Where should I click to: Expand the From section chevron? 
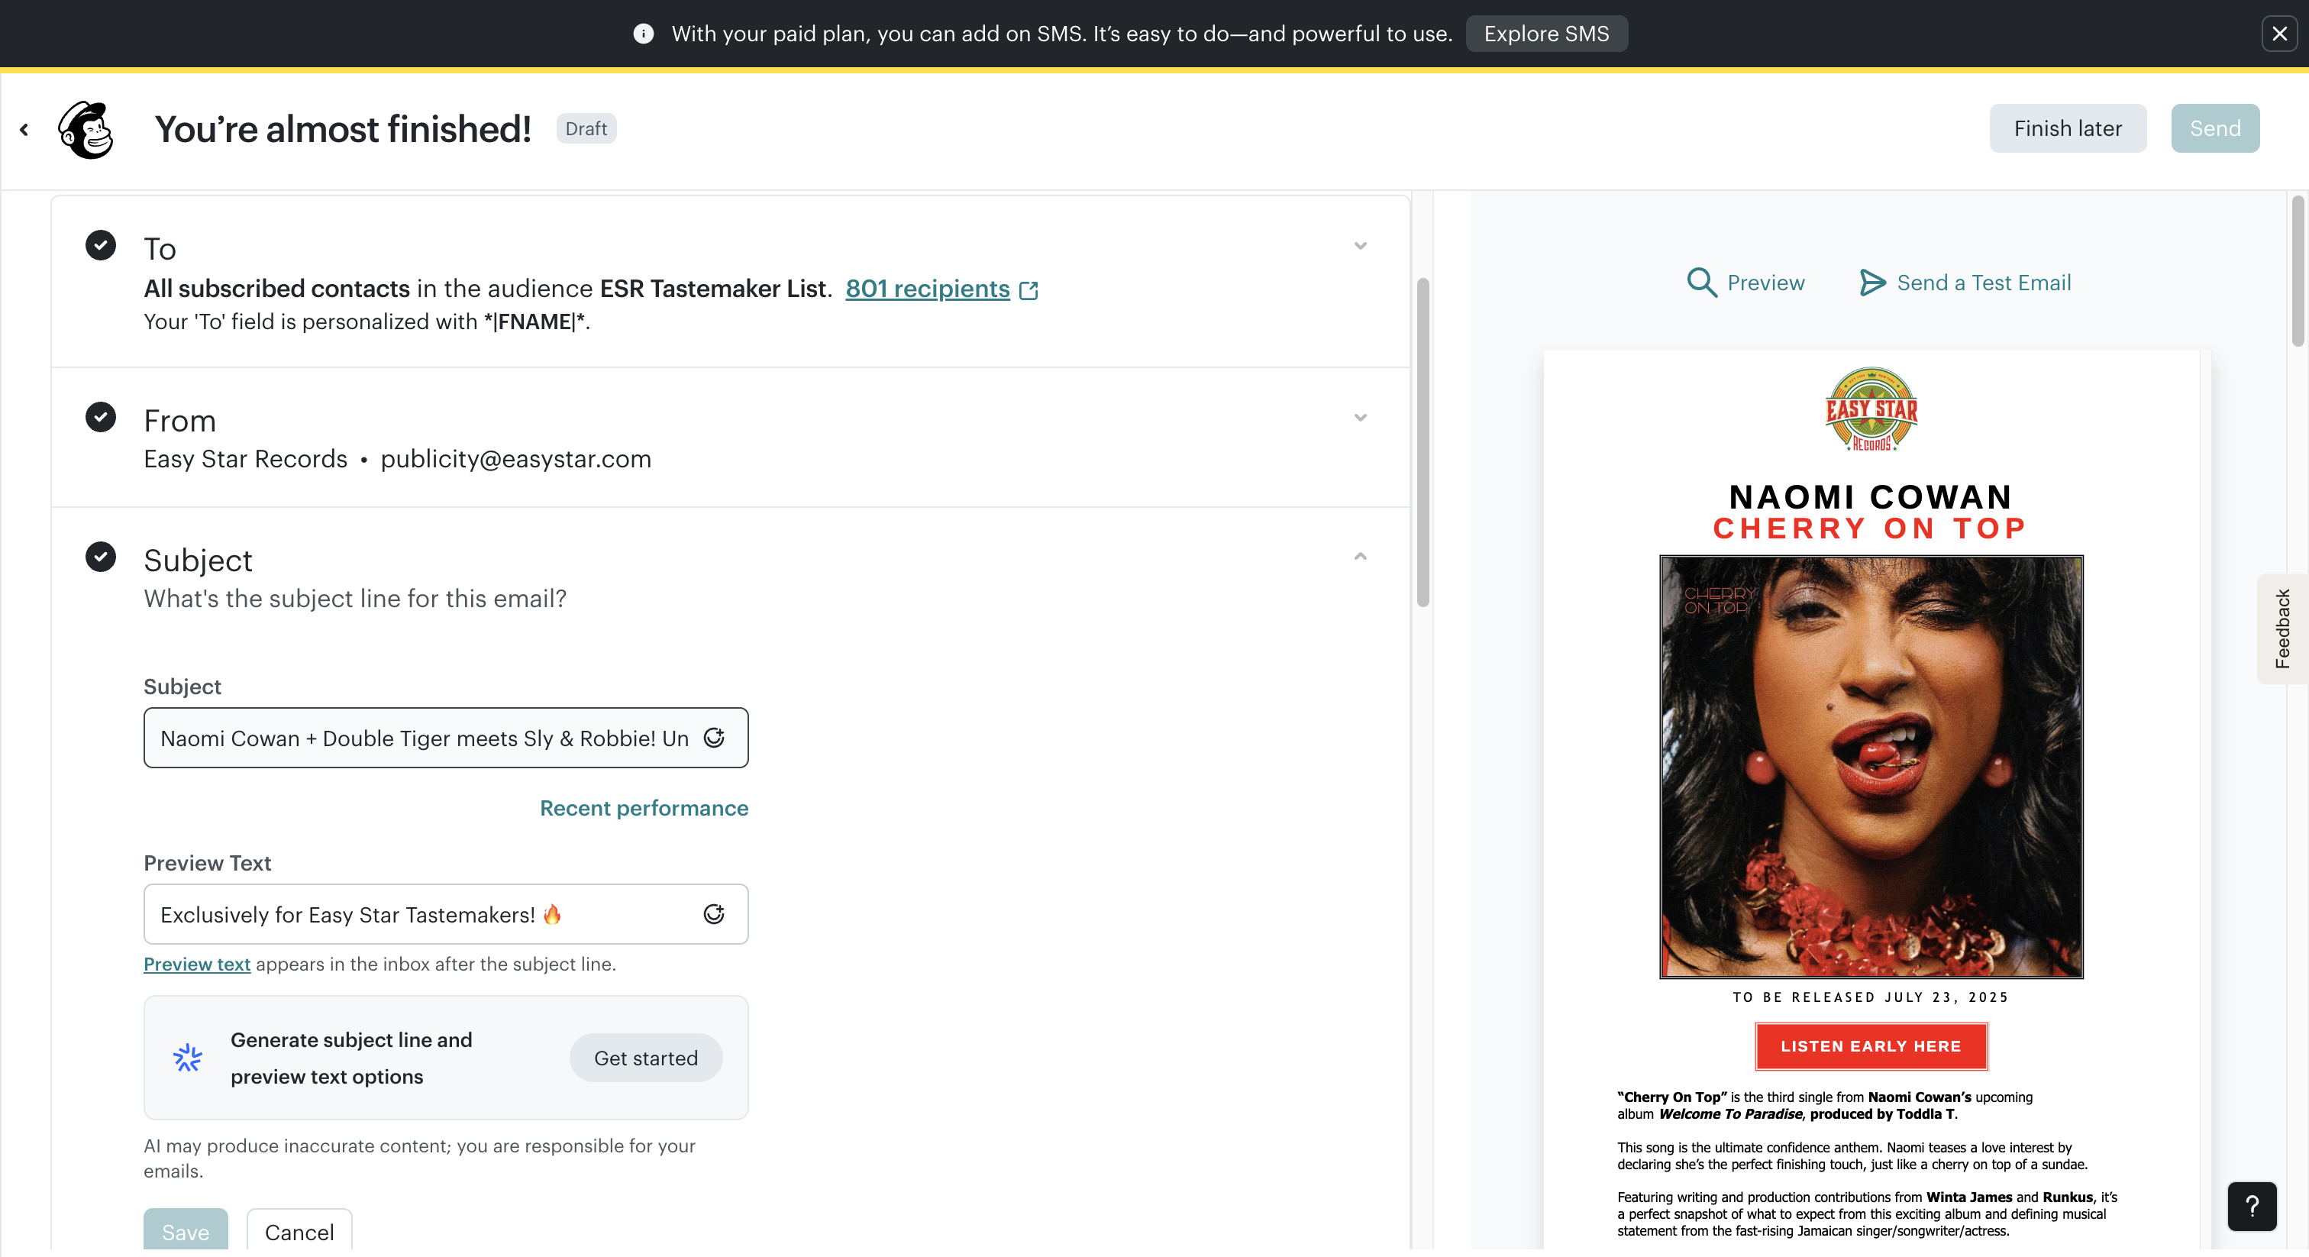[1360, 418]
